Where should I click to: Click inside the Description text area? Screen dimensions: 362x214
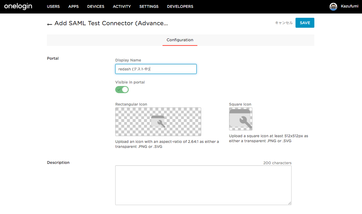pos(203,185)
